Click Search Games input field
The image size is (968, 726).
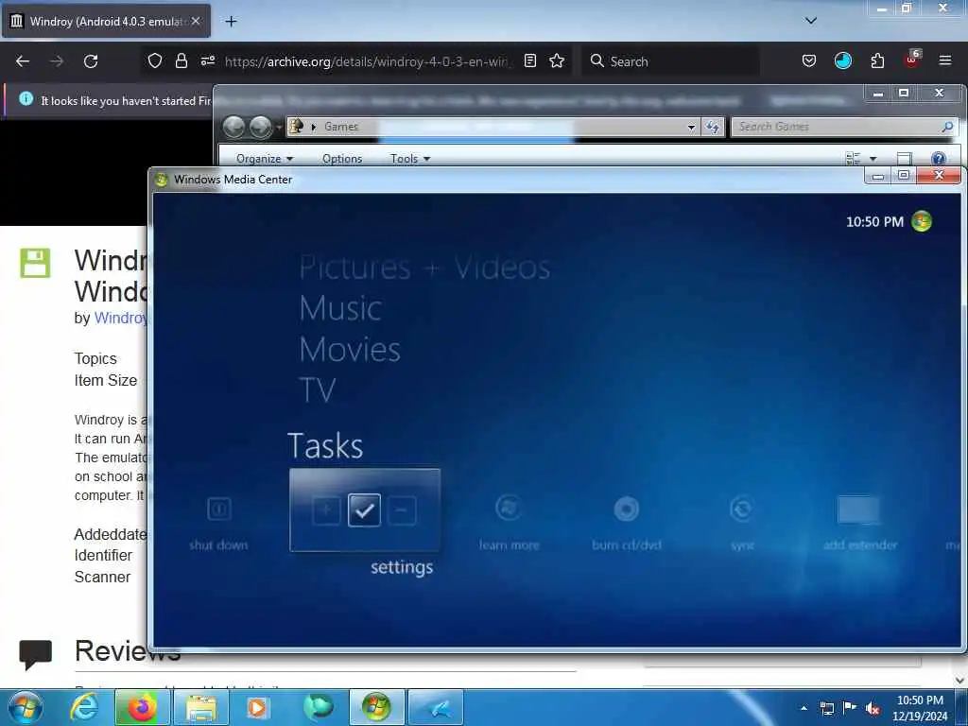click(838, 127)
